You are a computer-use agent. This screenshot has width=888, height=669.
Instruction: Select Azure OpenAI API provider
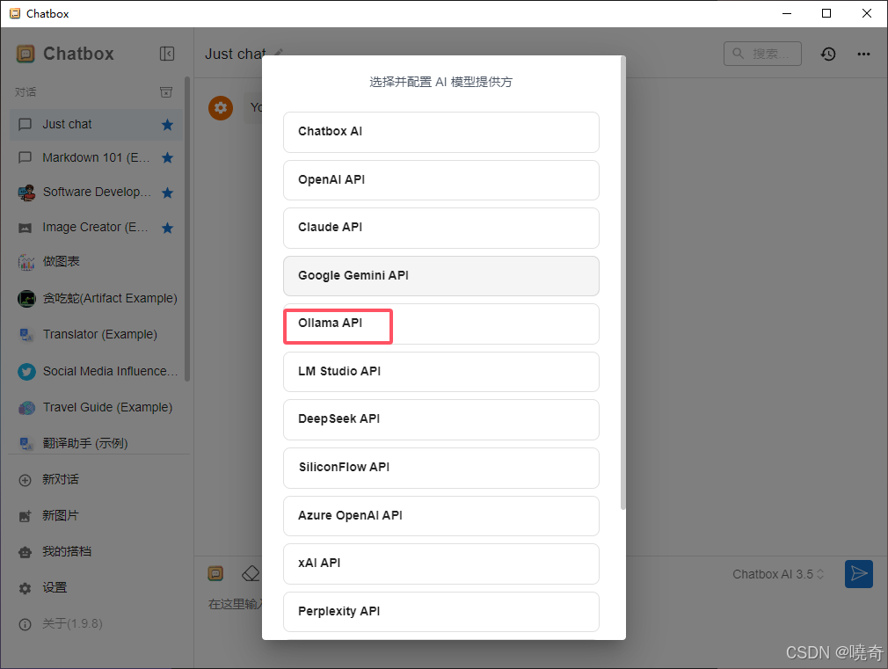(441, 516)
